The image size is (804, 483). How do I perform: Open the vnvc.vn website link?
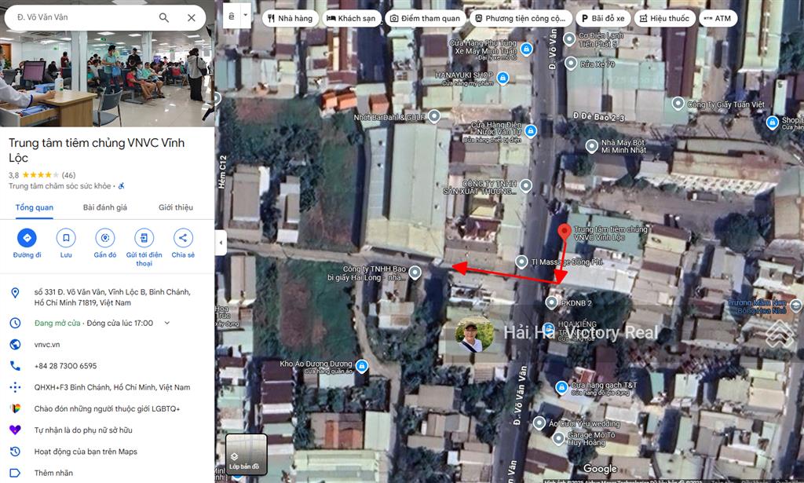[x=47, y=345]
